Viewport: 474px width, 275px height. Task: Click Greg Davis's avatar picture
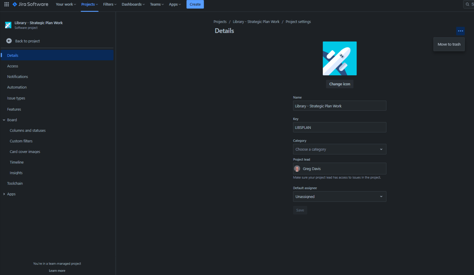297,169
